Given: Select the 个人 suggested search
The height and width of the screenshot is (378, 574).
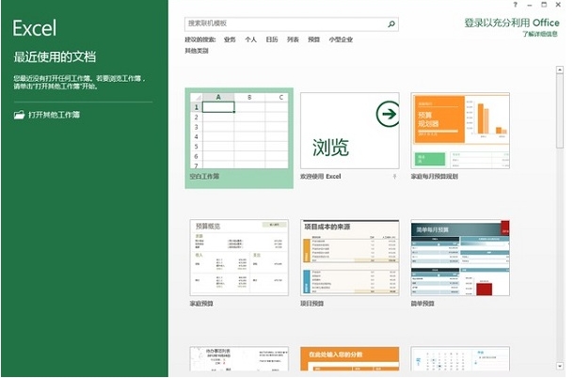Looking at the screenshot, I should 250,39.
